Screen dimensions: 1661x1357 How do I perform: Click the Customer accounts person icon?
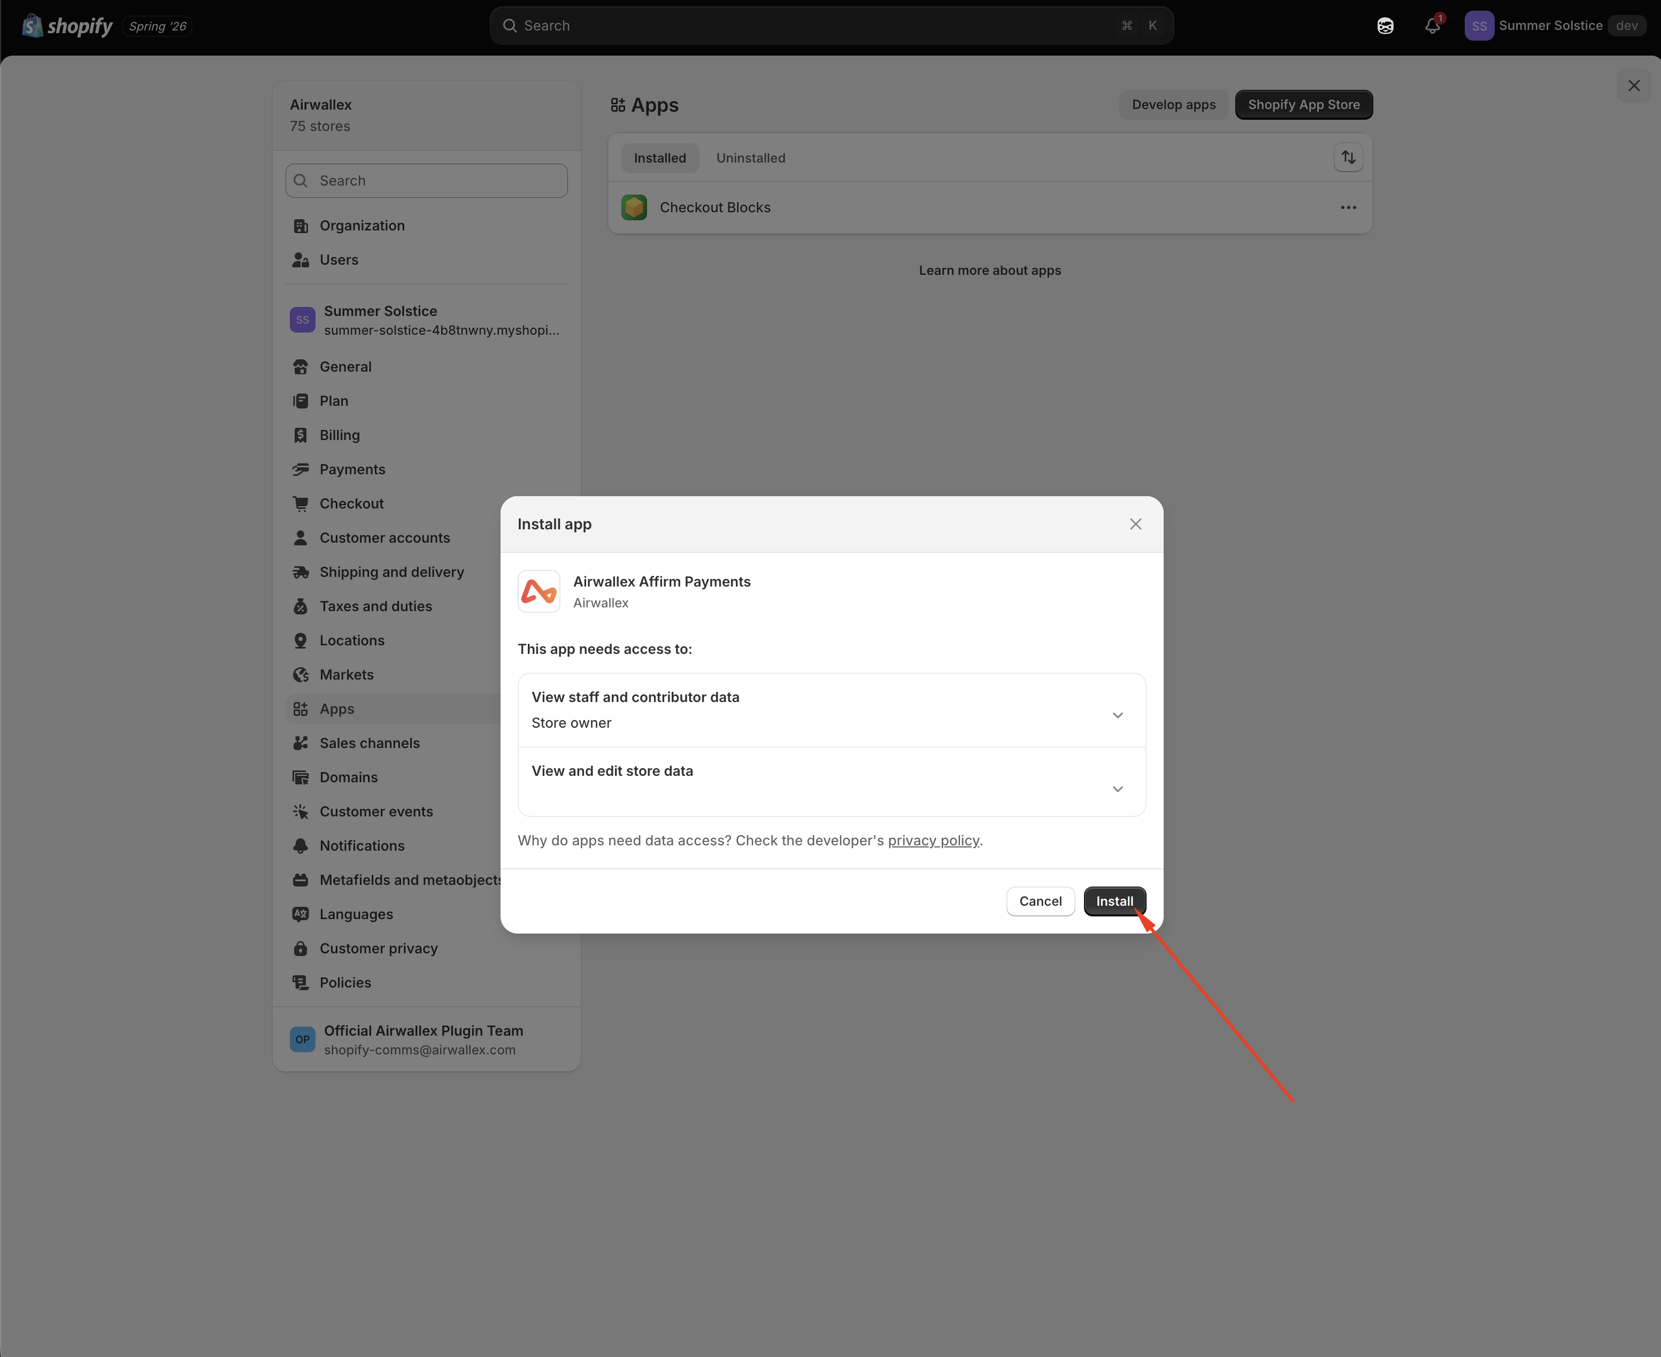tap(301, 538)
